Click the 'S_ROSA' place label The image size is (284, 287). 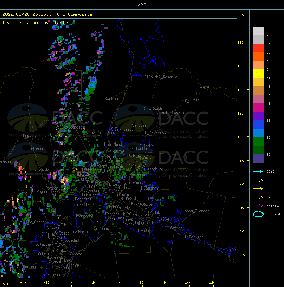[162, 219]
